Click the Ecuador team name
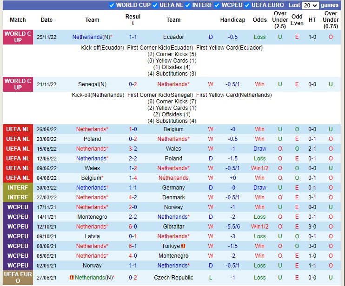Image resolution: width=345 pixels, height=286 pixels. click(x=173, y=37)
